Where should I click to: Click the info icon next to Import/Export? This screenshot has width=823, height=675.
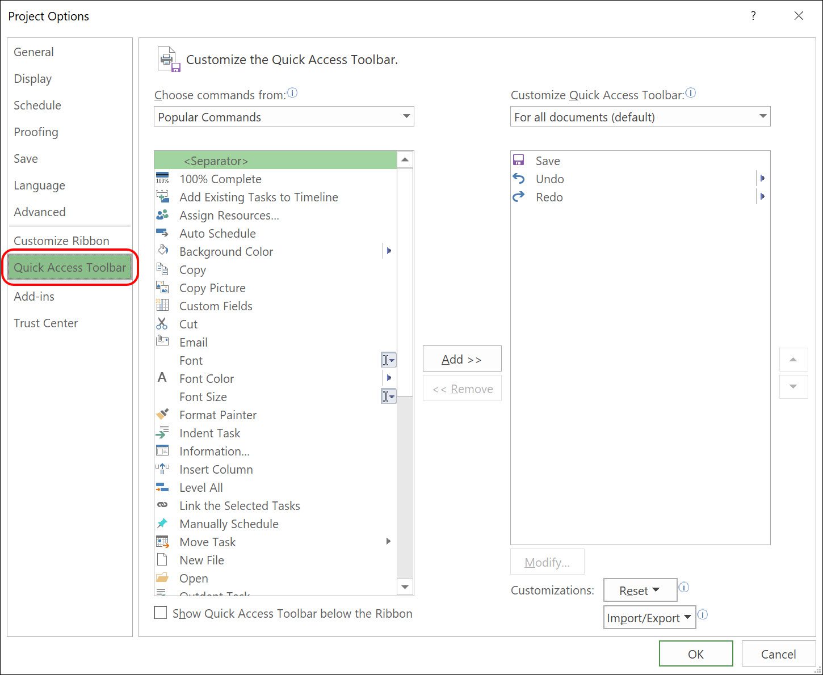703,614
